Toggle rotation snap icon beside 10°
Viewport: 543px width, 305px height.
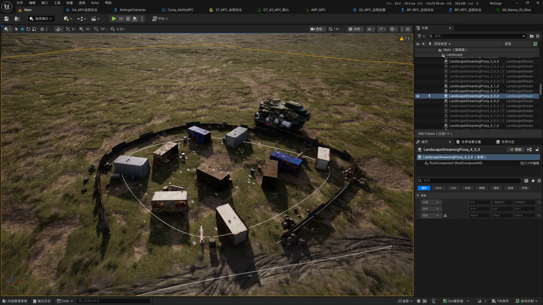96,29
